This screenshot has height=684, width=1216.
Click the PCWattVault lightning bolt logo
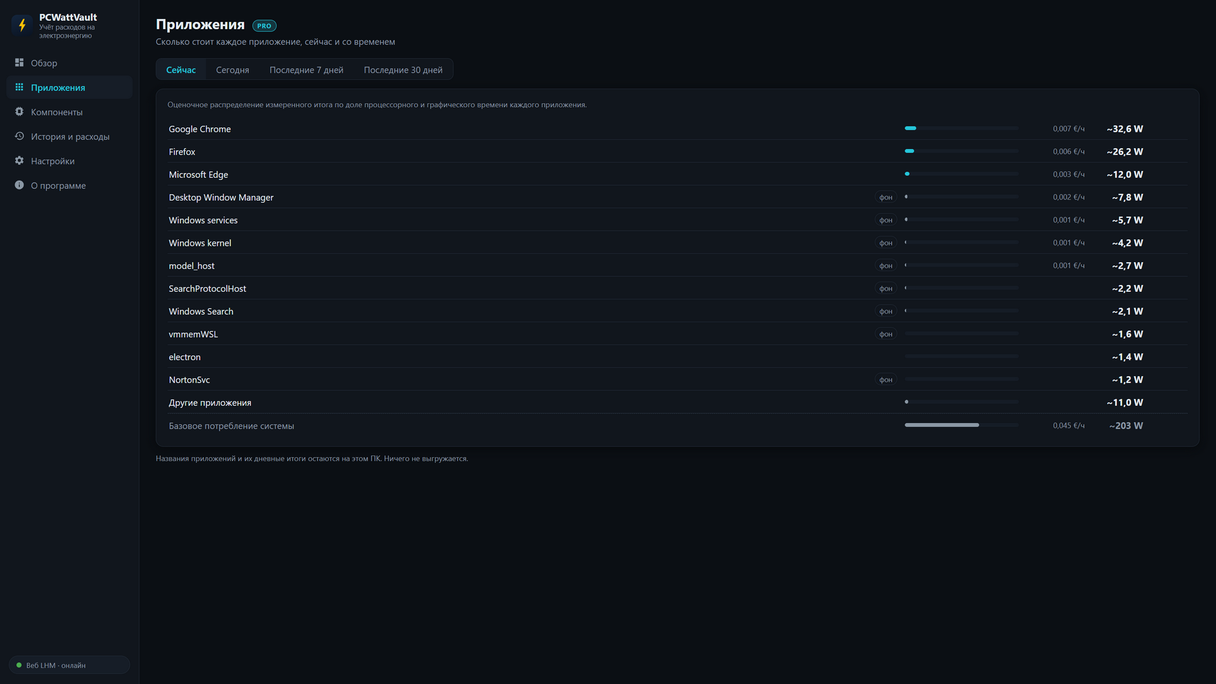click(22, 25)
